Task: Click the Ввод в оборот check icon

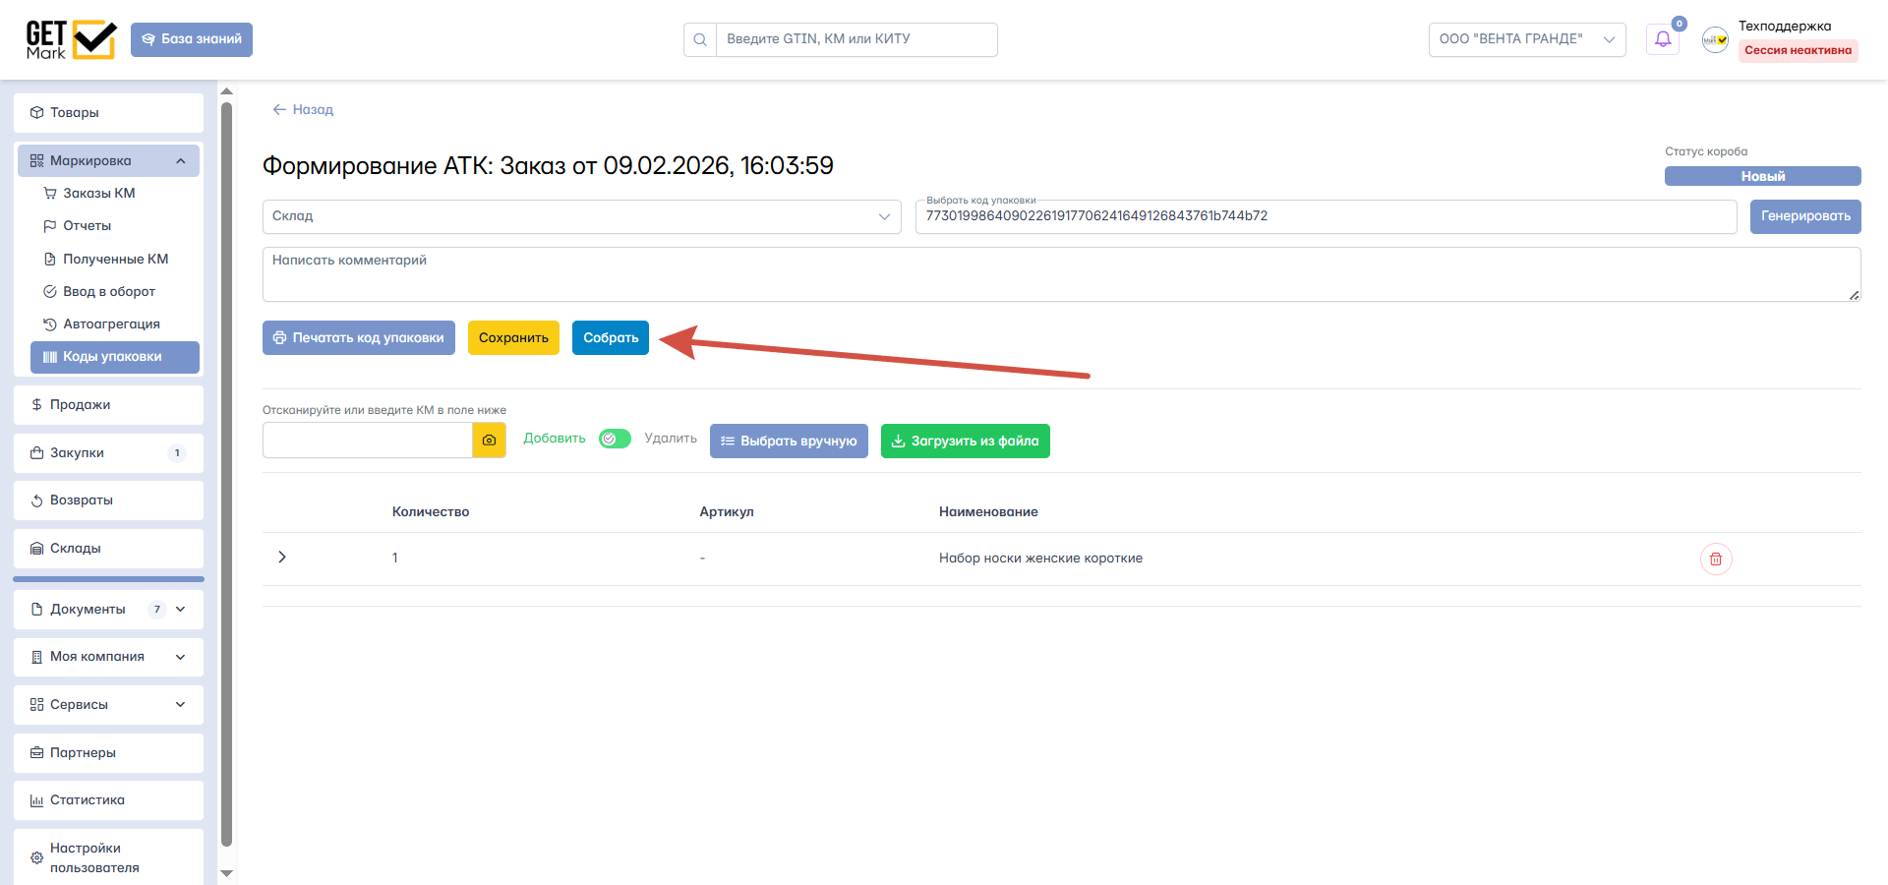Action: coord(50,291)
